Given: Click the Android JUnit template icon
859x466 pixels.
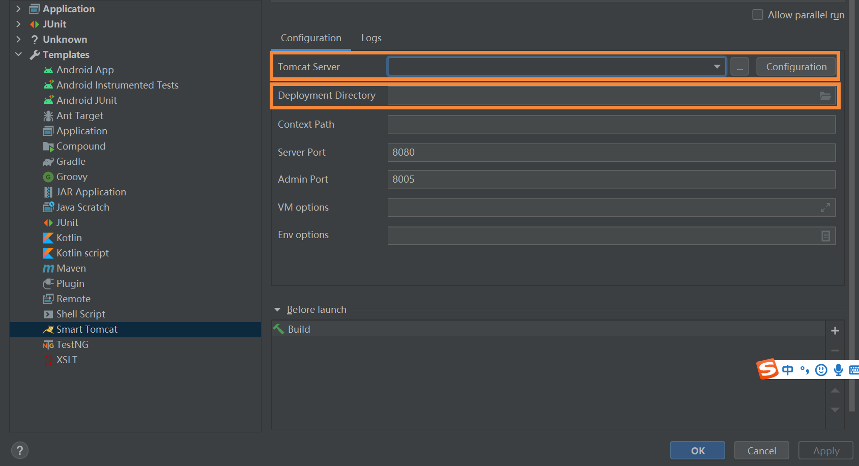Looking at the screenshot, I should [48, 101].
